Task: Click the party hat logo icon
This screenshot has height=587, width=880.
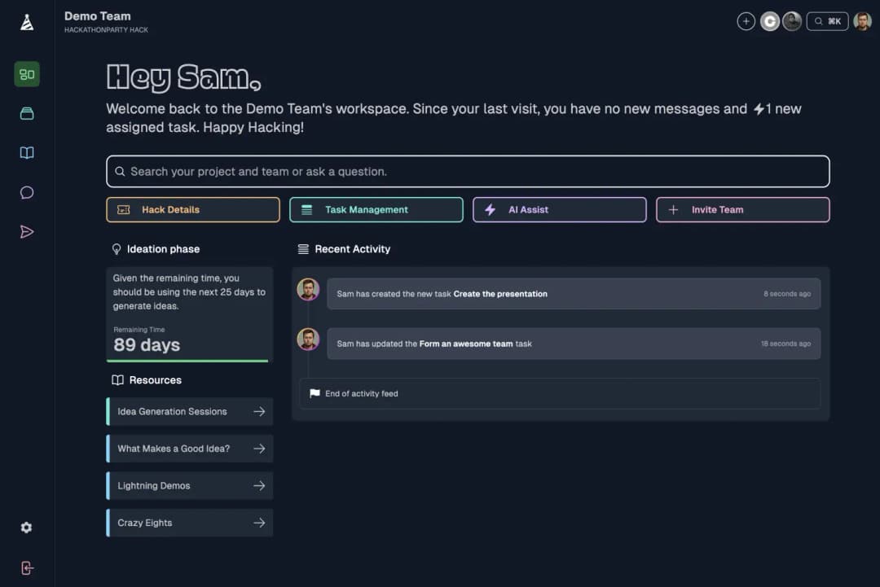Action: click(27, 22)
